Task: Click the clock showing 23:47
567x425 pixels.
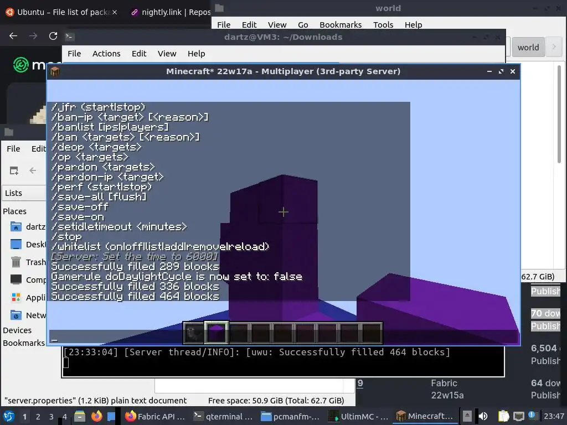Action: tap(554, 416)
